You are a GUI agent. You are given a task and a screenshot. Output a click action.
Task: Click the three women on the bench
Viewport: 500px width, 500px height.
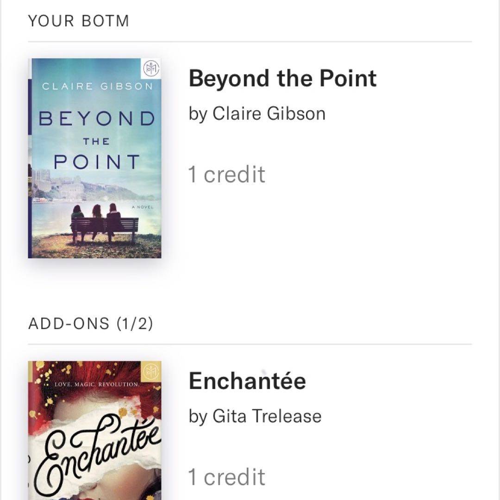point(96,215)
